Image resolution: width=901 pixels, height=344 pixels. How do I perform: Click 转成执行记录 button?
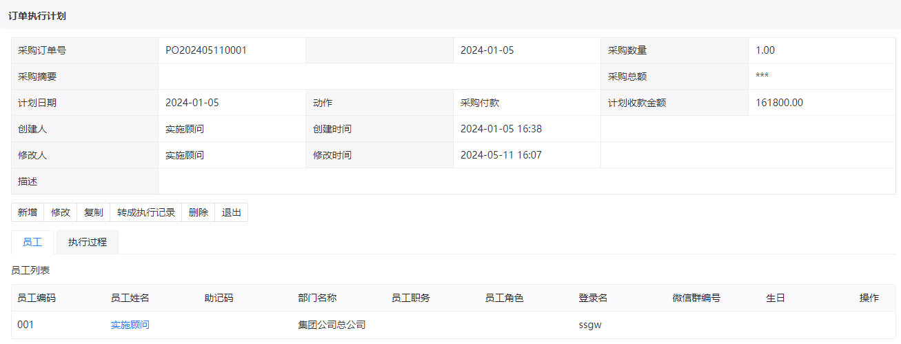click(146, 212)
